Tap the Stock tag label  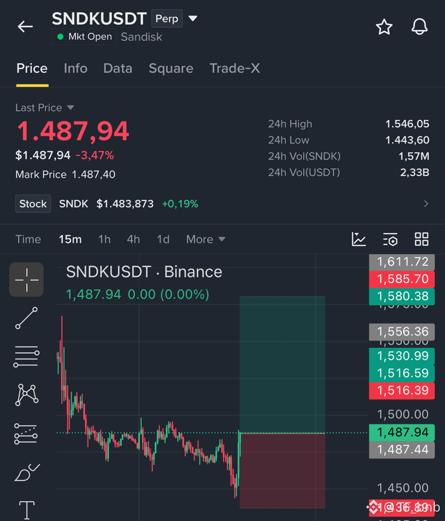point(33,204)
